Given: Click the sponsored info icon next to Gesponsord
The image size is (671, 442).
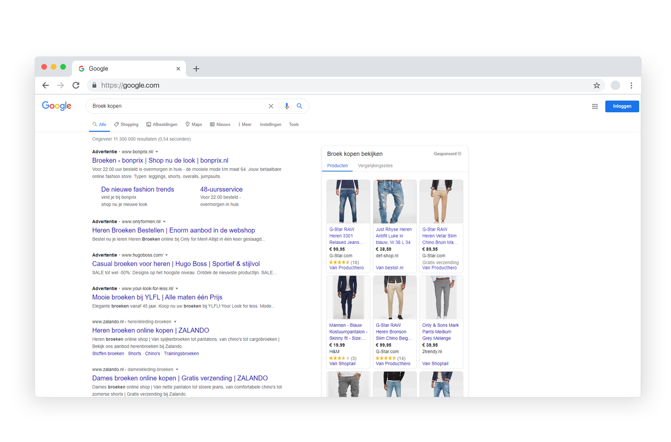Looking at the screenshot, I should (x=460, y=153).
